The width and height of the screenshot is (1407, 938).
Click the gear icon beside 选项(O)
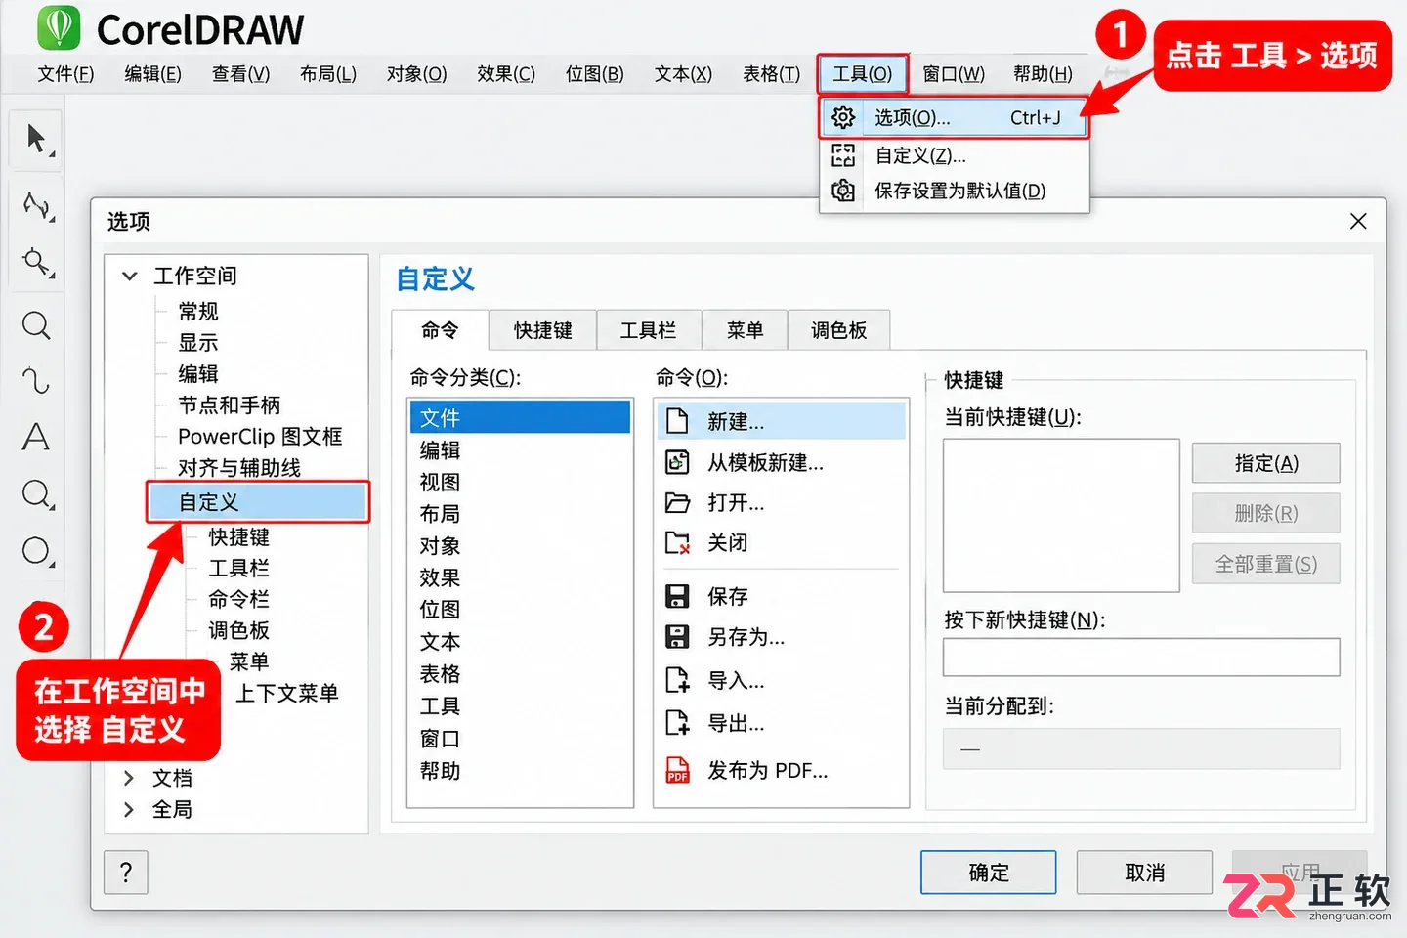pyautogui.click(x=842, y=118)
